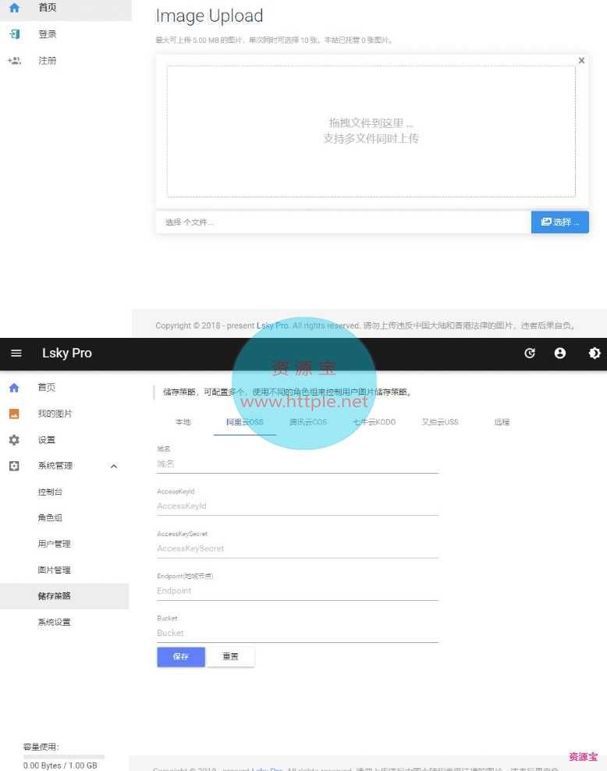
Task: Click the AccessKeyId input field
Action: pos(297,506)
